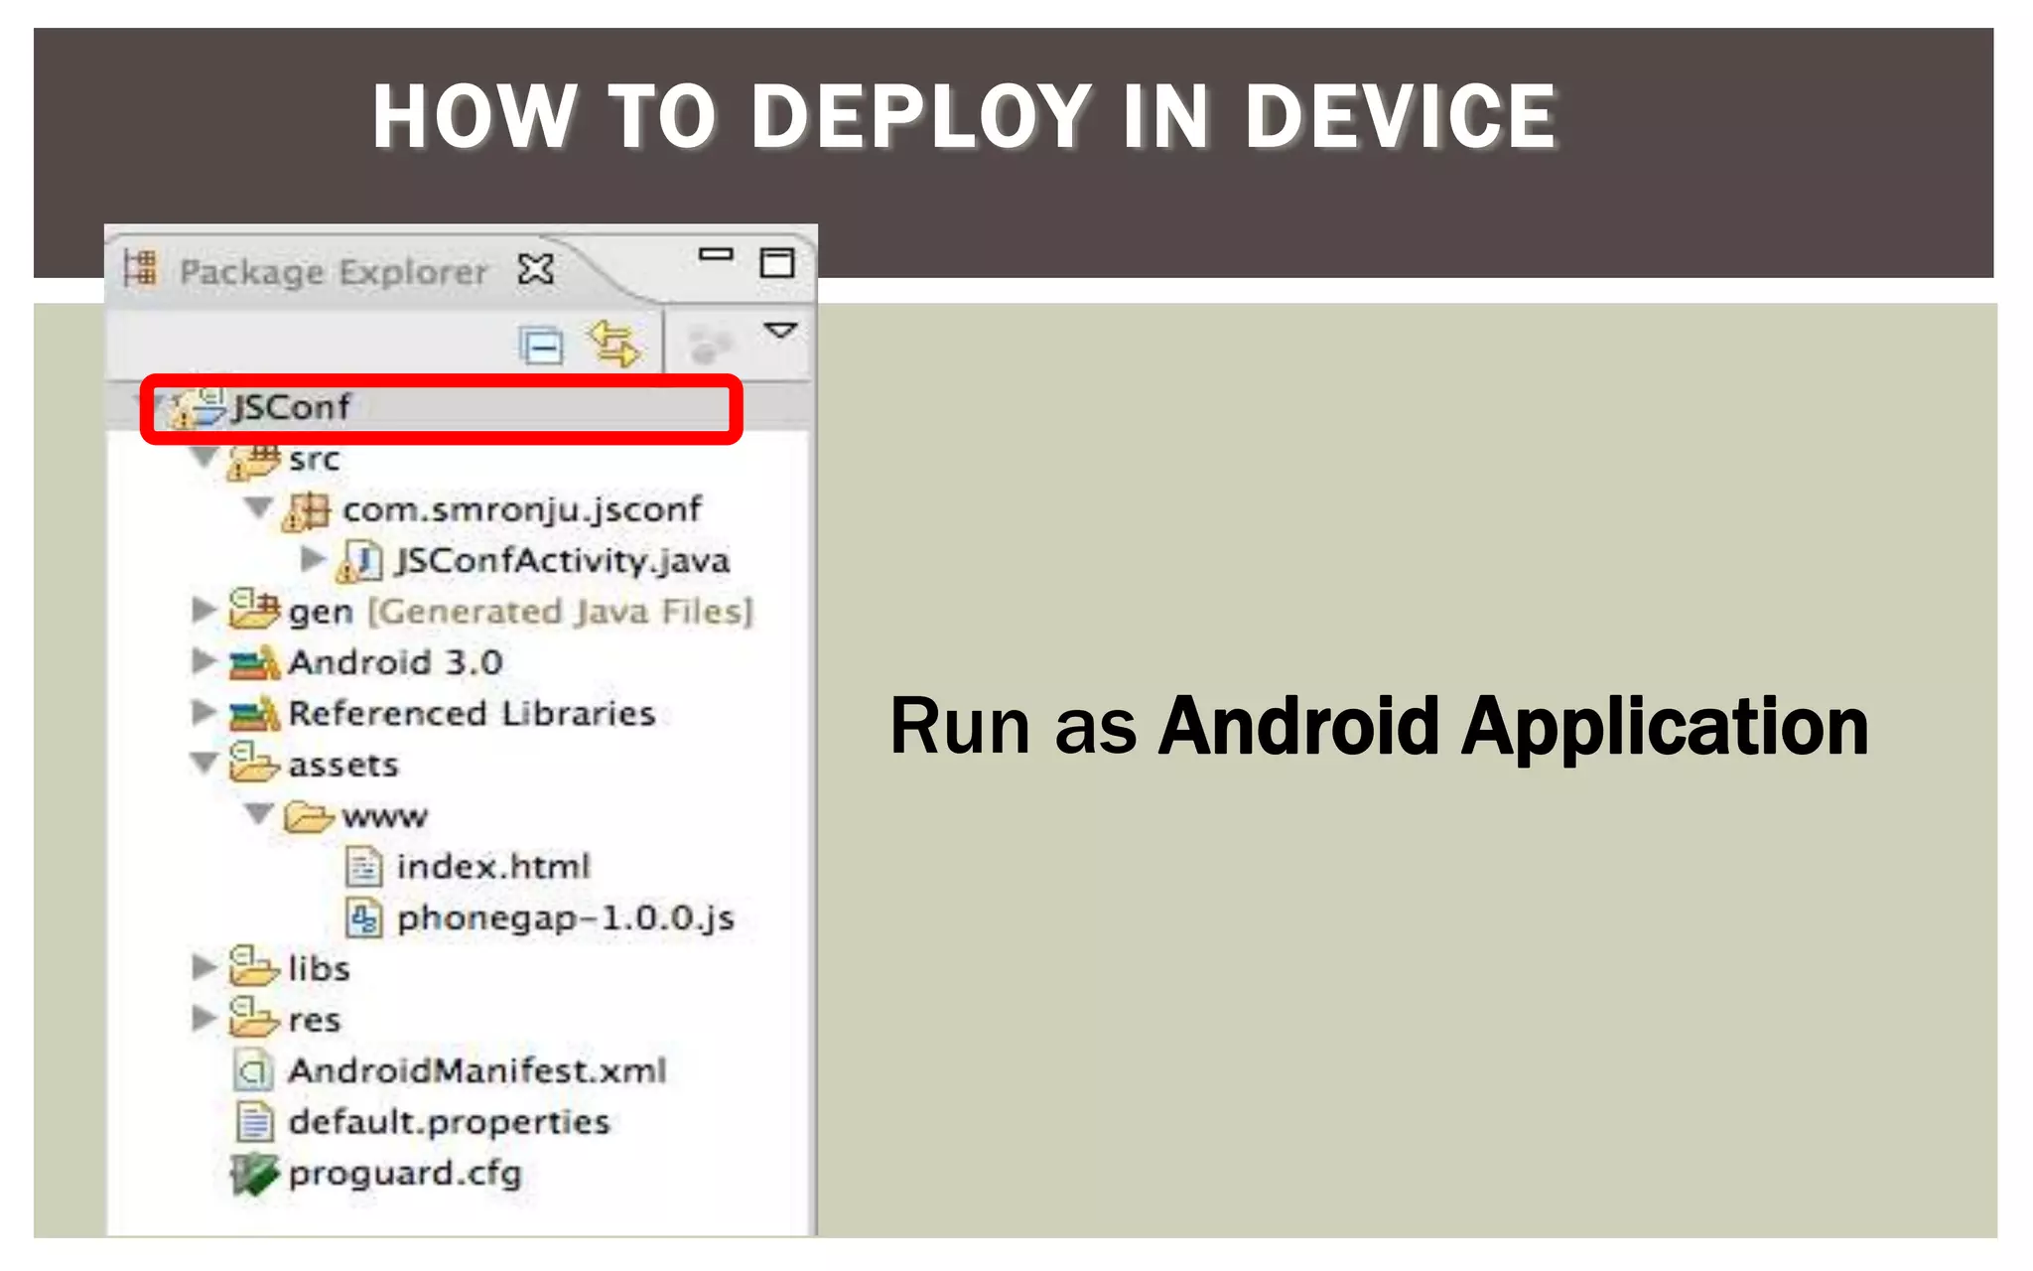Expand gen Generated Java Files folder
The image size is (2033, 1271).
click(x=203, y=610)
